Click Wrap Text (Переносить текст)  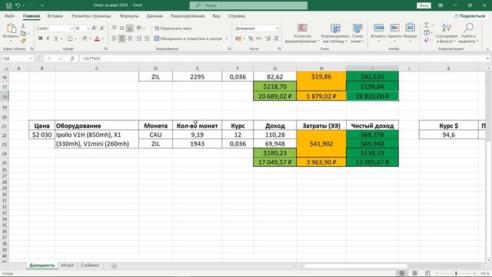point(173,28)
